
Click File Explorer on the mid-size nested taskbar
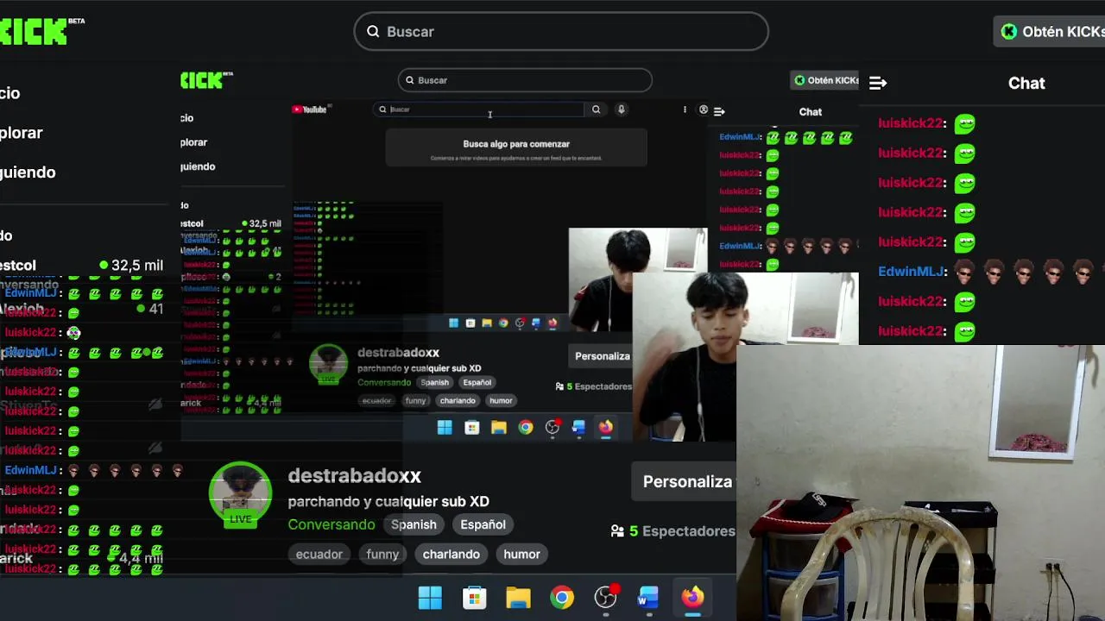(x=499, y=428)
